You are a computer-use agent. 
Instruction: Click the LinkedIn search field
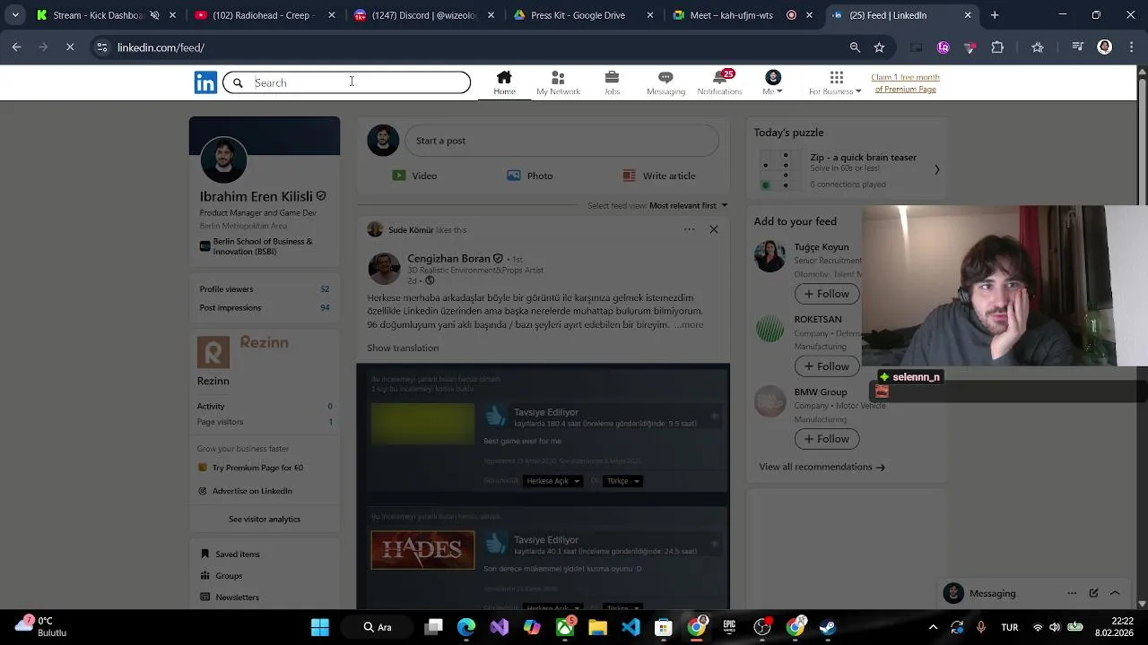(x=346, y=82)
